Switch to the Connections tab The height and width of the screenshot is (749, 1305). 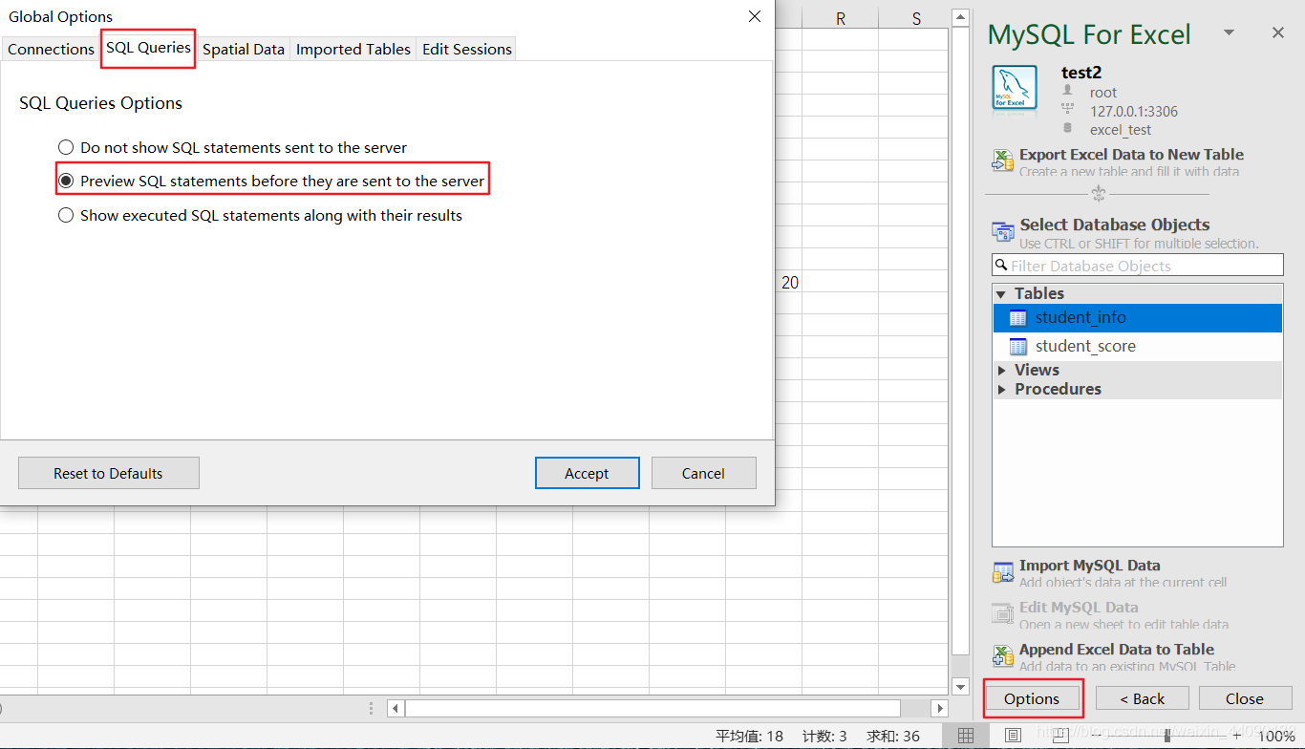click(x=51, y=49)
